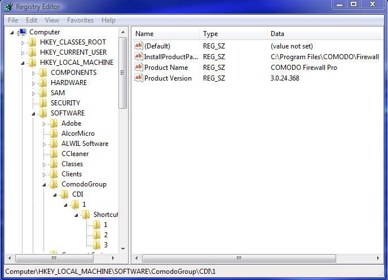This screenshot has width=388, height=280.
Task: Collapse the Computer root node
Action: [x=12, y=32]
